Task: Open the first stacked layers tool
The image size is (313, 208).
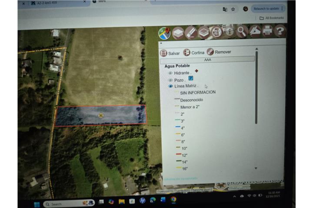Action: click(x=177, y=33)
